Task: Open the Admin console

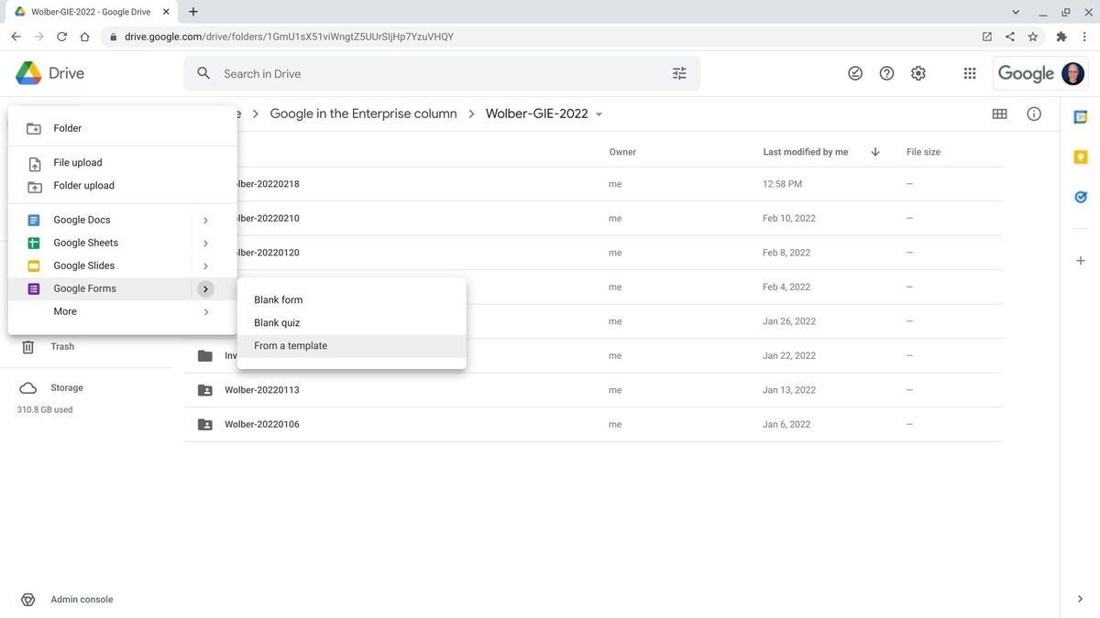Action: [x=81, y=599]
